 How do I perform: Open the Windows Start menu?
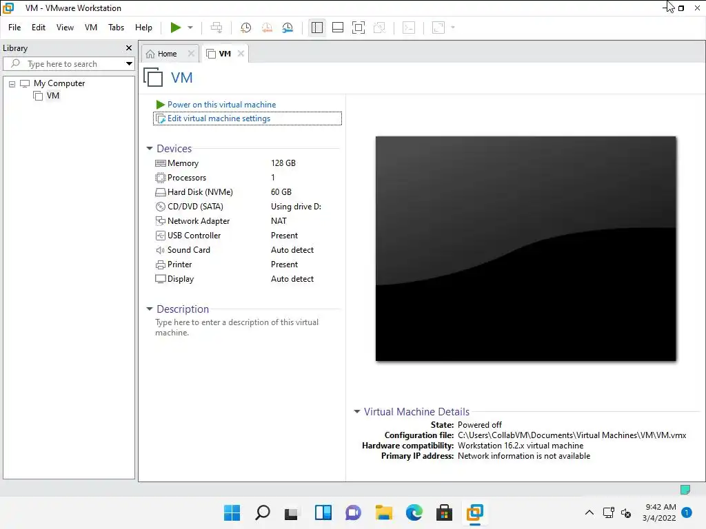point(232,512)
